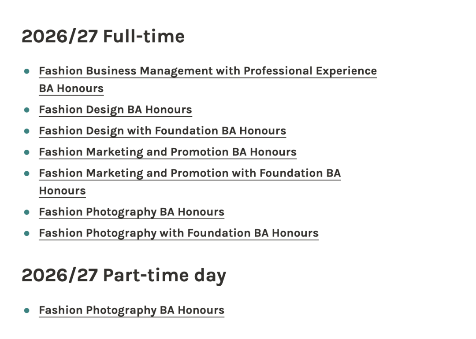Click bullet beside part-time day Fashion Photography
Screen dimensions: 476x339
(27, 310)
